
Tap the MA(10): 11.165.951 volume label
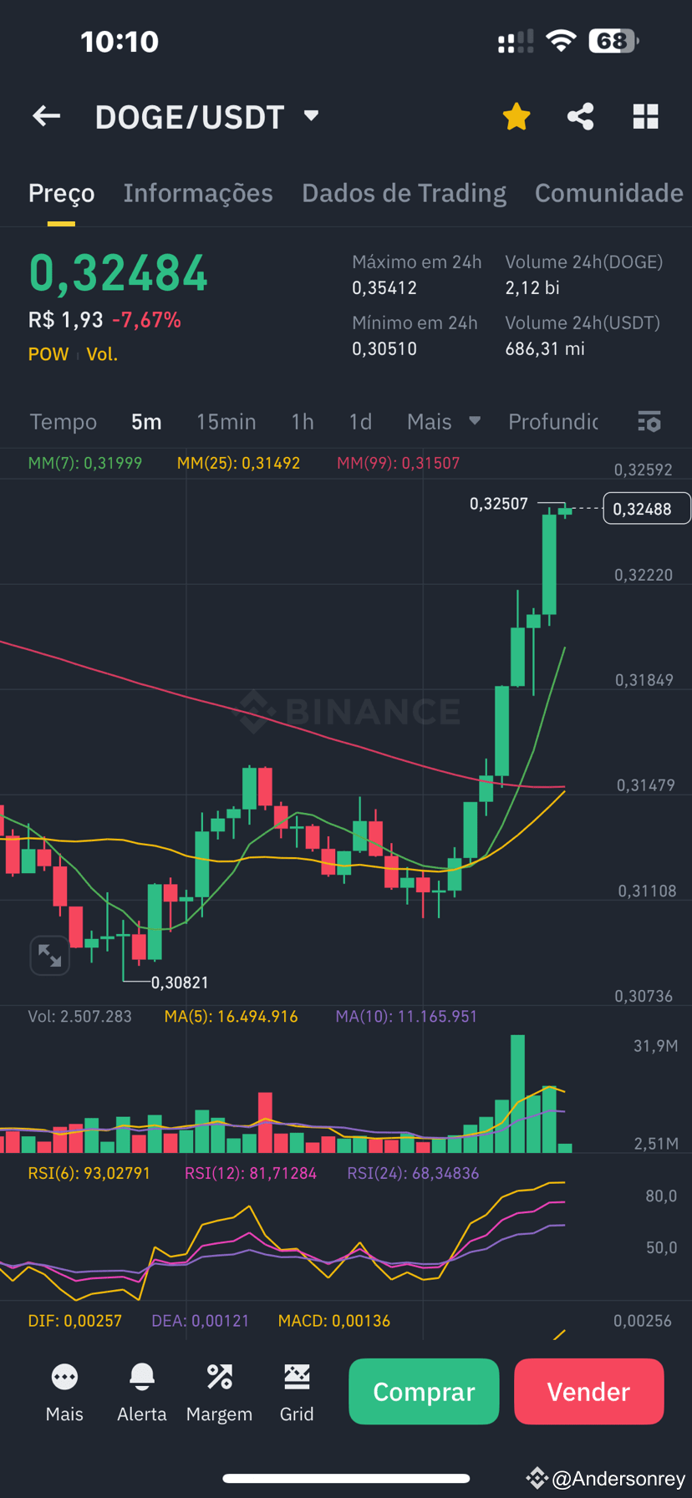(x=406, y=1017)
